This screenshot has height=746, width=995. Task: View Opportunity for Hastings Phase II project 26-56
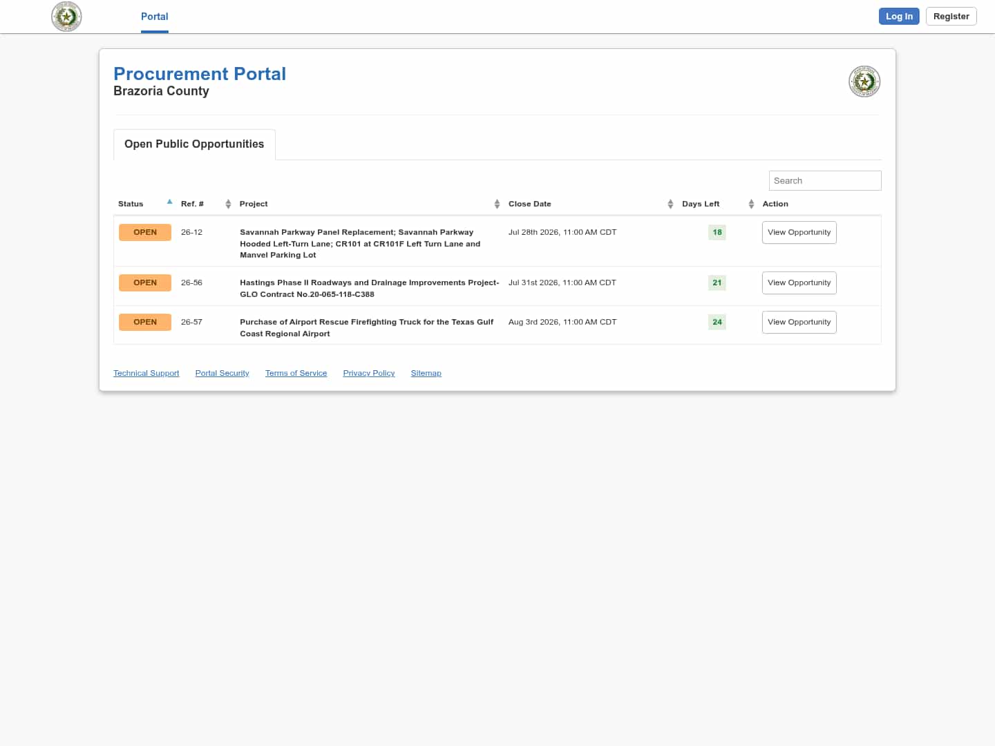(799, 283)
